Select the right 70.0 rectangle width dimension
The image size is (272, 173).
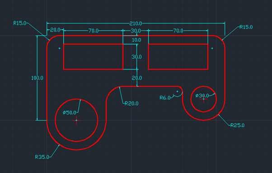(x=178, y=31)
